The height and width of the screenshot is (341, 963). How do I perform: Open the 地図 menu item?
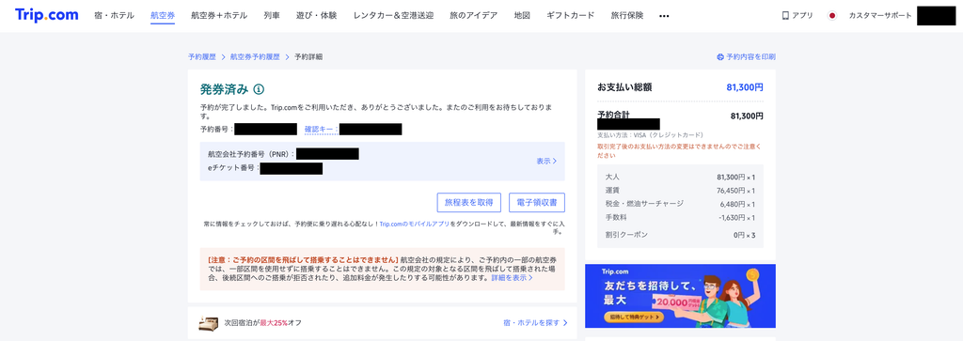point(522,16)
